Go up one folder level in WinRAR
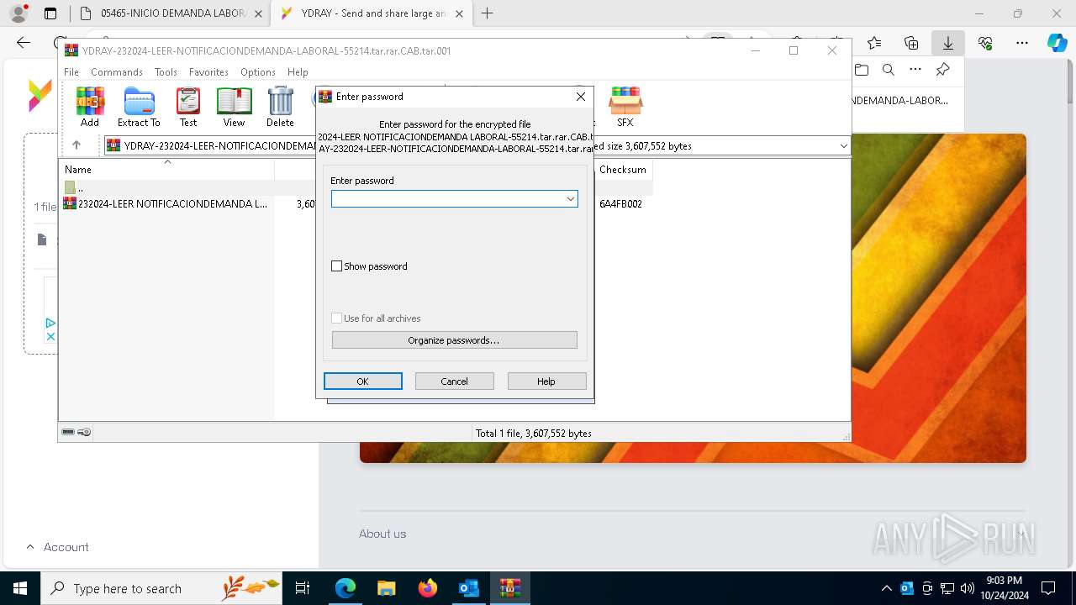Viewport: 1076px width, 605px height. [x=76, y=145]
